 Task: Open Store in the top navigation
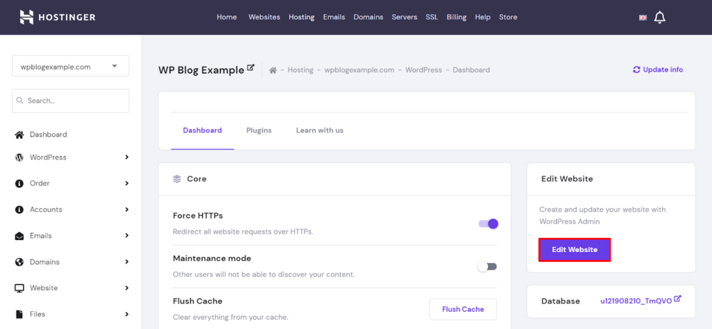(508, 17)
